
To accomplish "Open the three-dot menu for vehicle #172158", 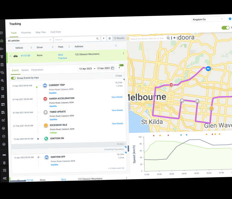I will point(124,53).
